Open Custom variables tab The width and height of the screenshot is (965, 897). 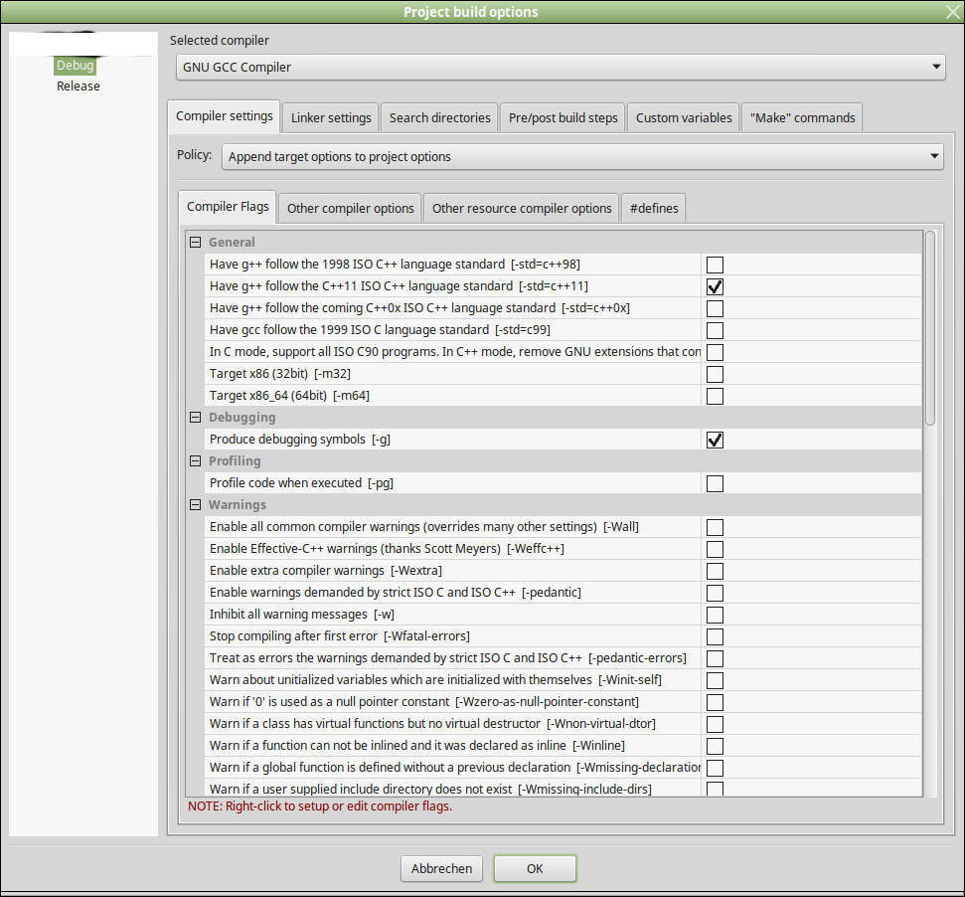coord(683,117)
